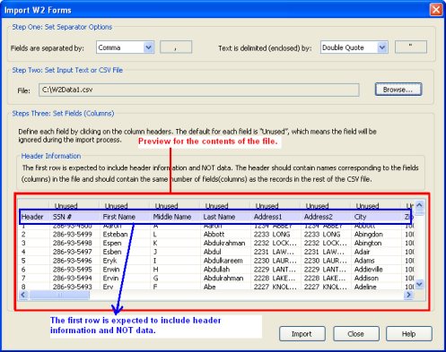446x352 pixels.
Task: Close the Import W2 Forms window
Action: 436,10
